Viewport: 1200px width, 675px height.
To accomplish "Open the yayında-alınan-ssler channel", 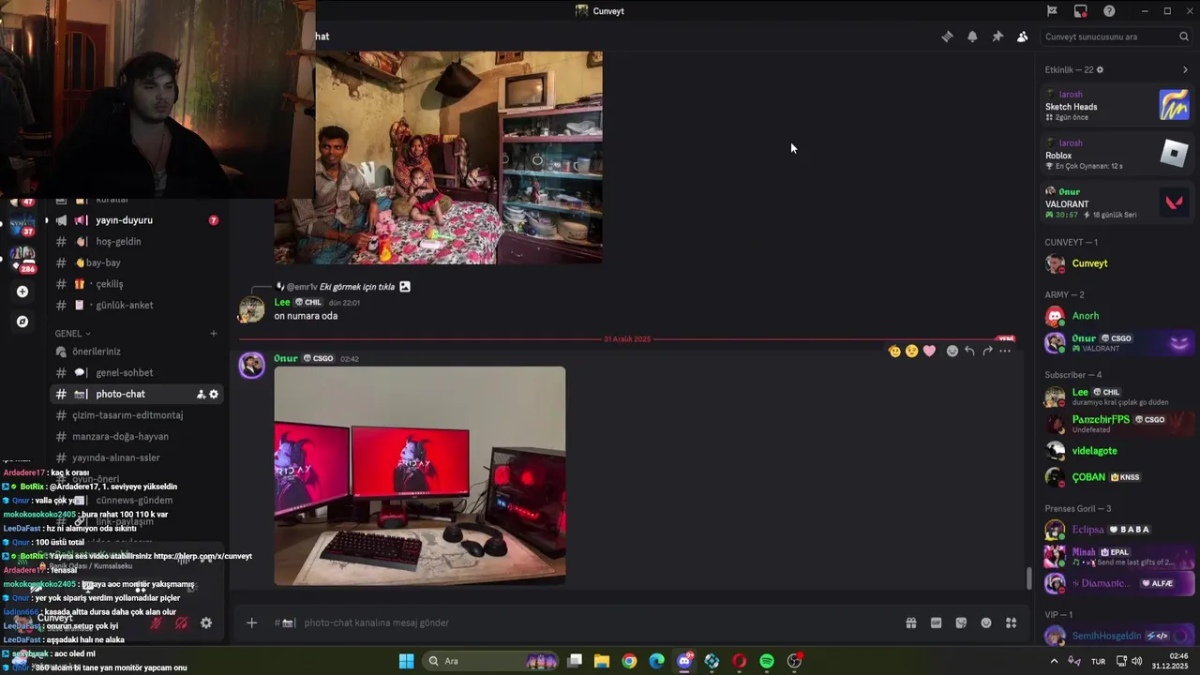I will 138,457.
